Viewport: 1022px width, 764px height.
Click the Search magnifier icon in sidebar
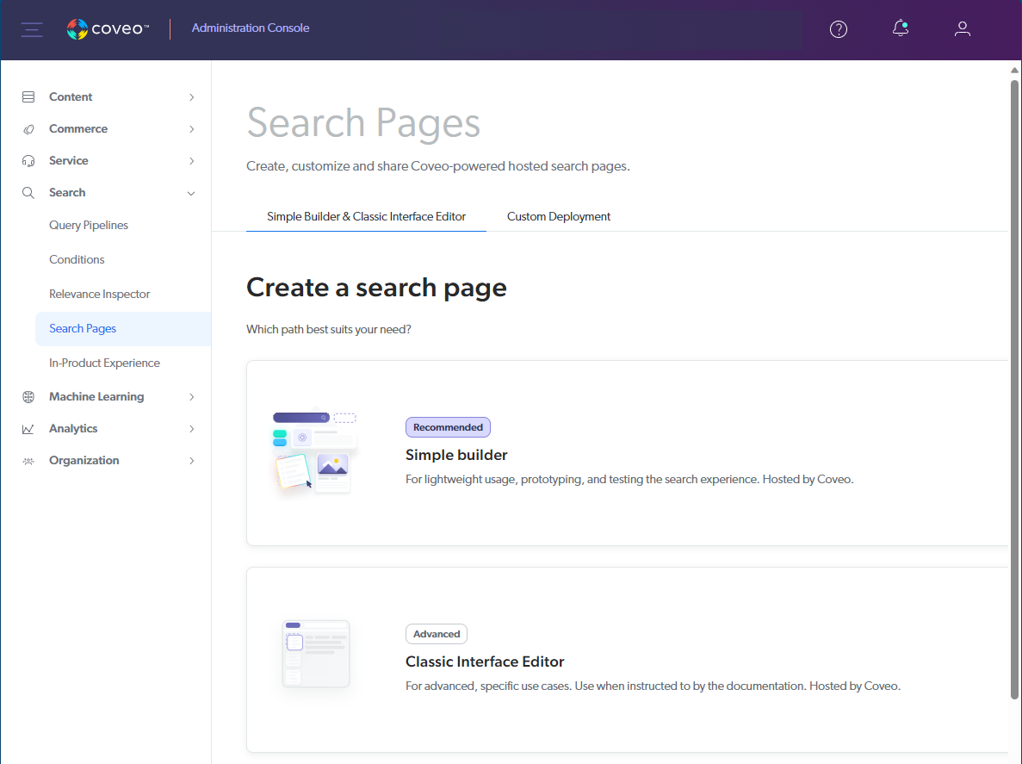pyautogui.click(x=28, y=193)
